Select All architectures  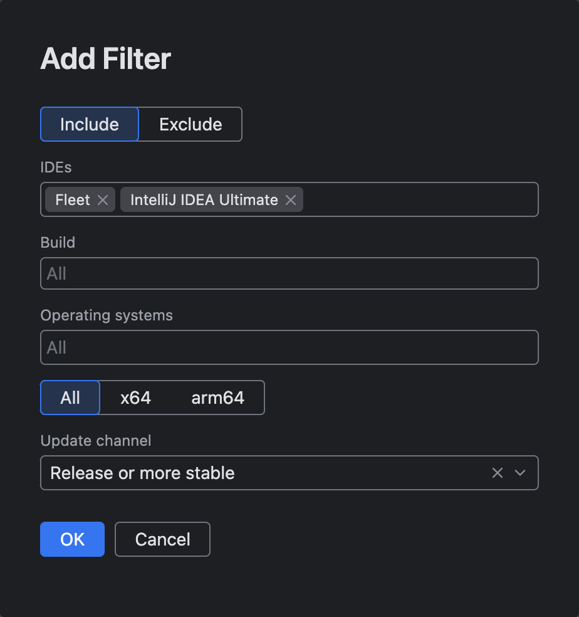tap(70, 398)
